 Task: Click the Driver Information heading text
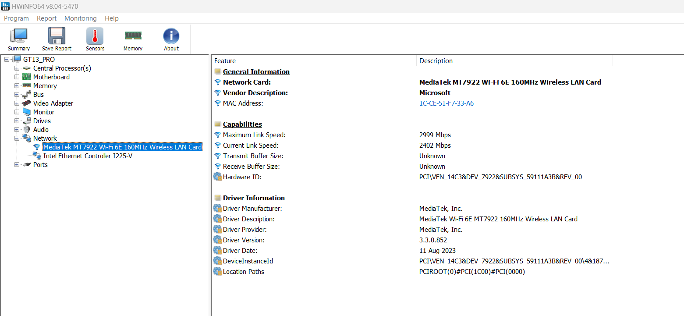pos(254,198)
